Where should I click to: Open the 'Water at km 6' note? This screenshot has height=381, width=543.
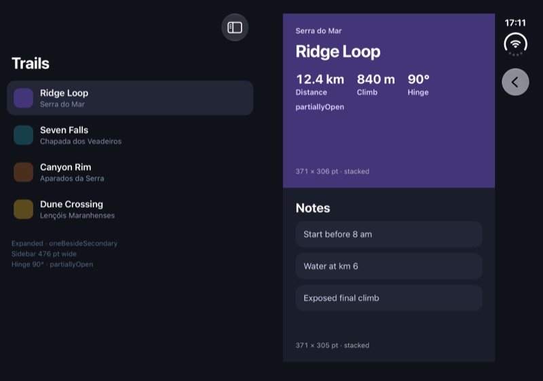pyautogui.click(x=389, y=266)
